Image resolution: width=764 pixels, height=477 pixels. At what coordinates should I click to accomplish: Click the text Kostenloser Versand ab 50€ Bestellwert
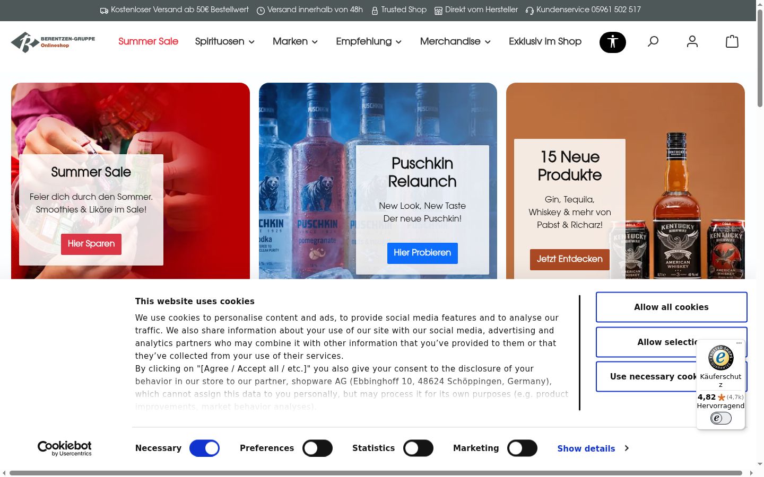tap(180, 10)
